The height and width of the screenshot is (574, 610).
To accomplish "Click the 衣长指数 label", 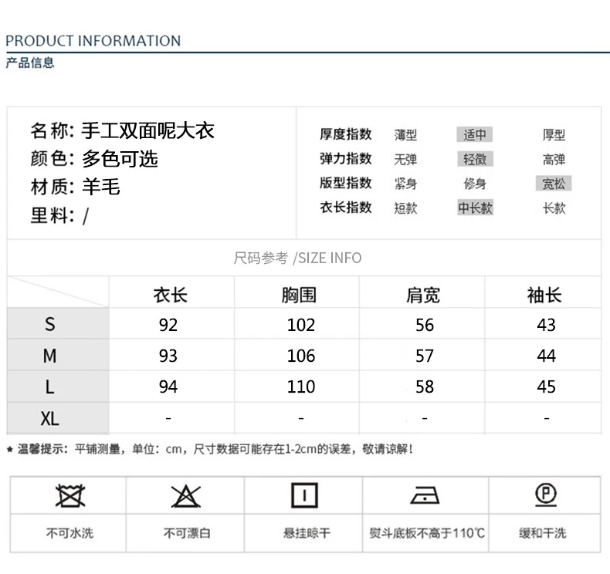I will tap(345, 207).
